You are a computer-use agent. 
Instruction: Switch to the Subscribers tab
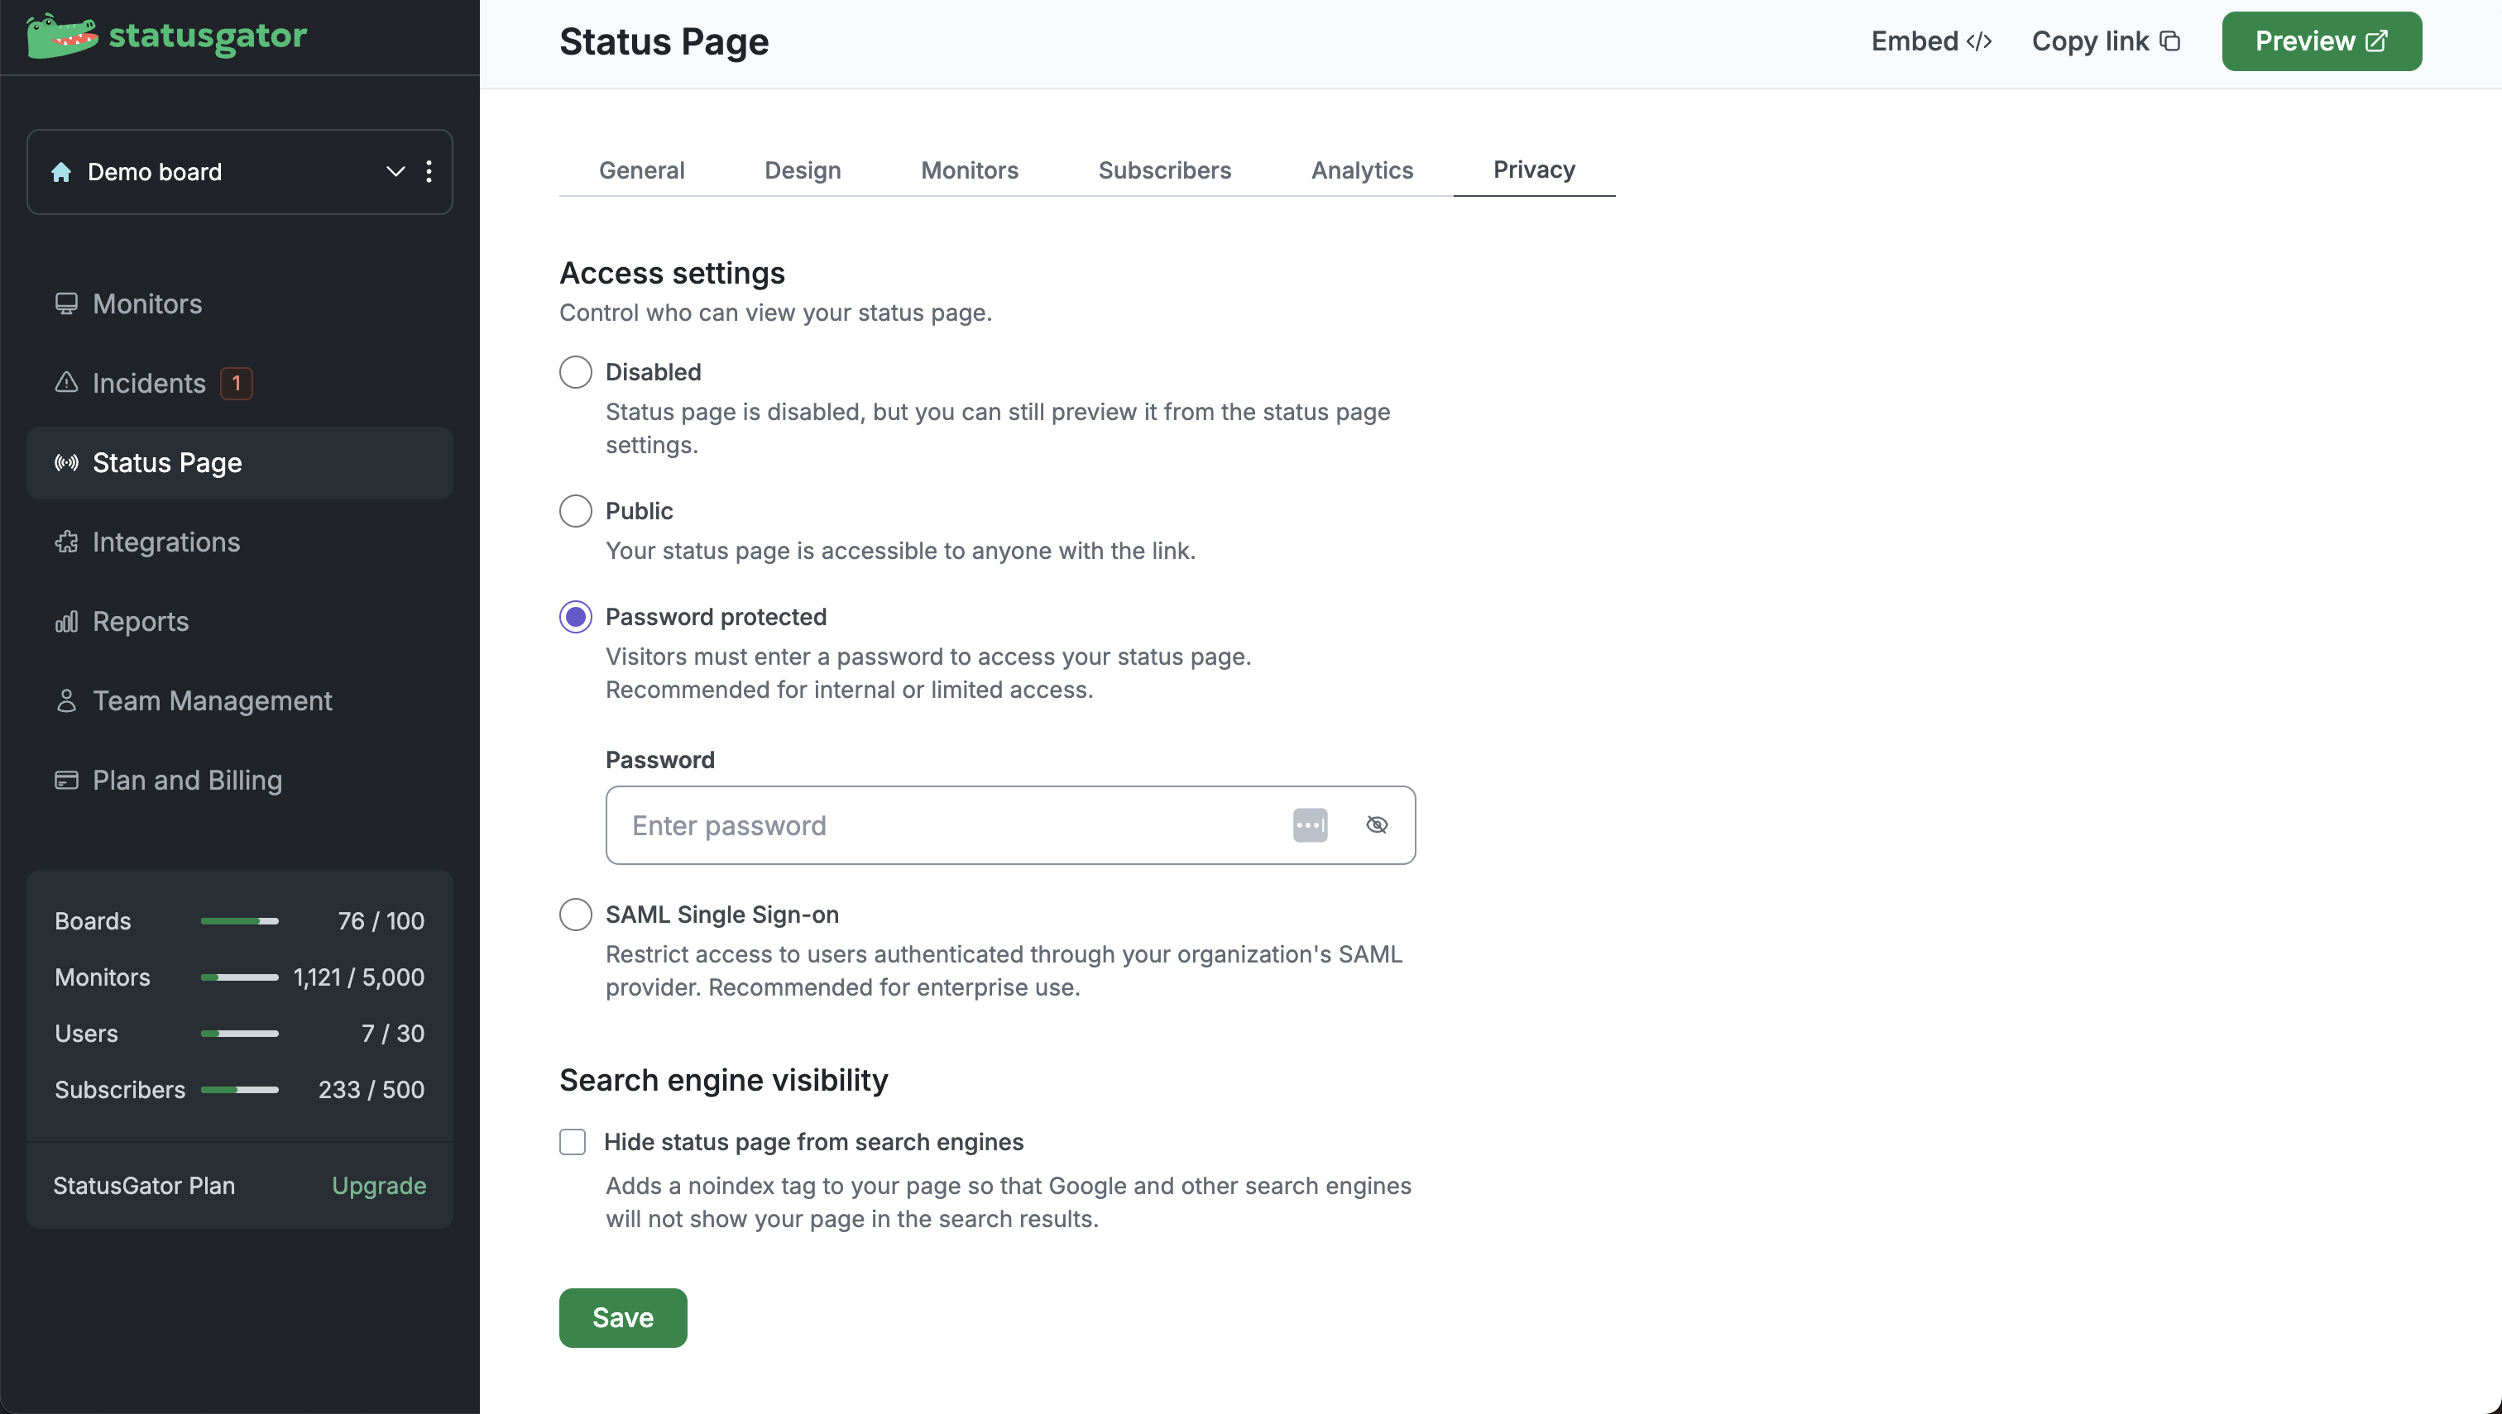(x=1164, y=170)
